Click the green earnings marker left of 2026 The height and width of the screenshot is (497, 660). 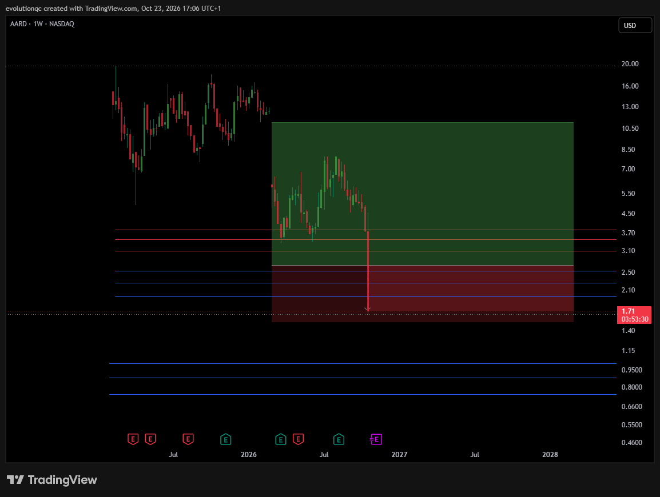(x=225, y=439)
